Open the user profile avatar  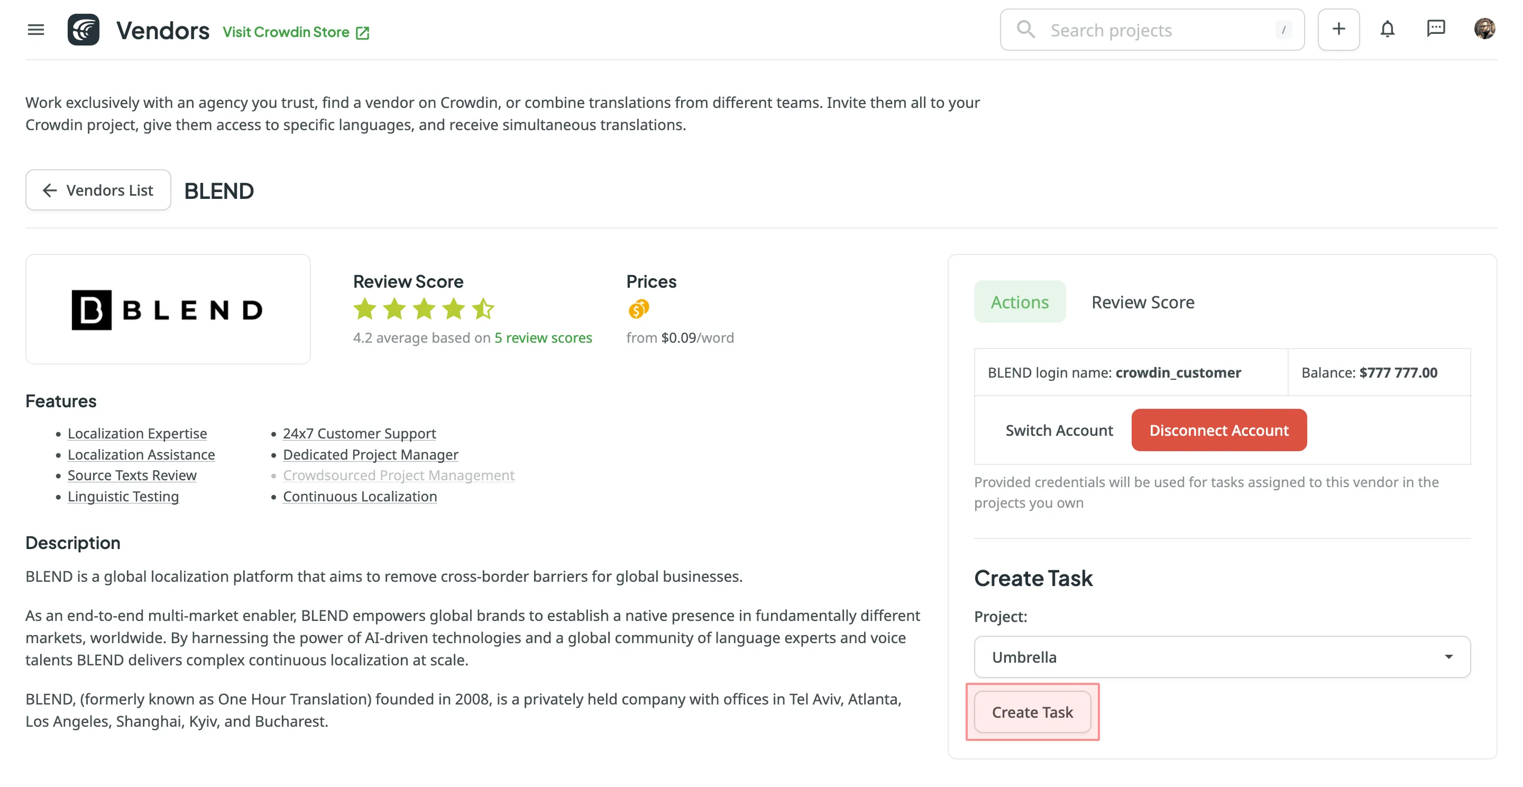[1484, 29]
